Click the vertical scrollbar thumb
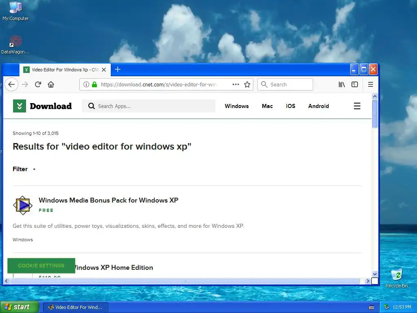 click(375, 114)
